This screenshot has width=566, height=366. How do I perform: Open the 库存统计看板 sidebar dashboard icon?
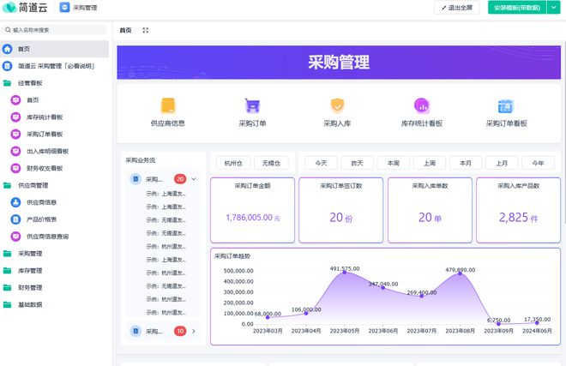[x=15, y=117]
